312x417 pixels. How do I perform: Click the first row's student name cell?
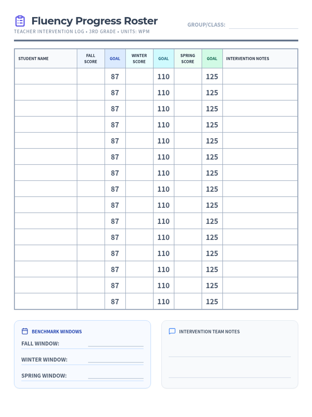pyautogui.click(x=46, y=76)
